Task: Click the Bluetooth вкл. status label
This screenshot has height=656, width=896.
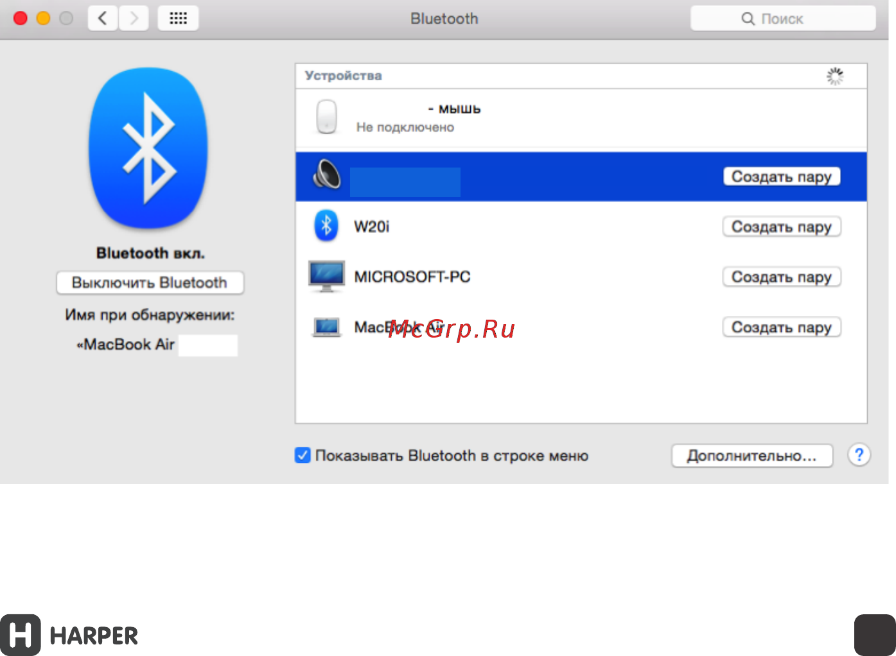Action: click(150, 253)
